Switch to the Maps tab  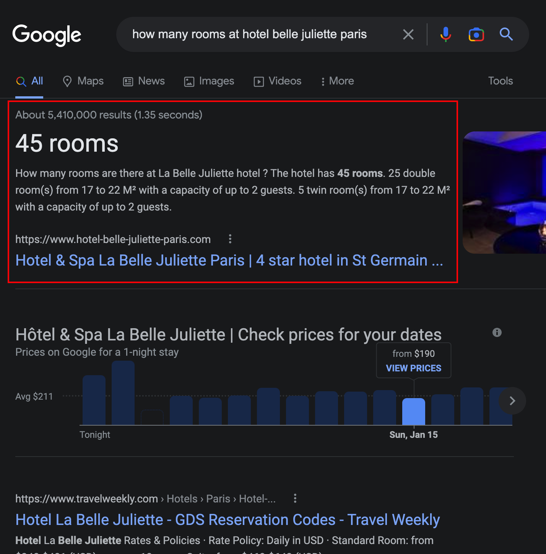83,81
